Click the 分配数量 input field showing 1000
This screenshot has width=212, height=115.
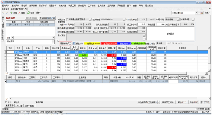pyautogui.click(x=160, y=24)
